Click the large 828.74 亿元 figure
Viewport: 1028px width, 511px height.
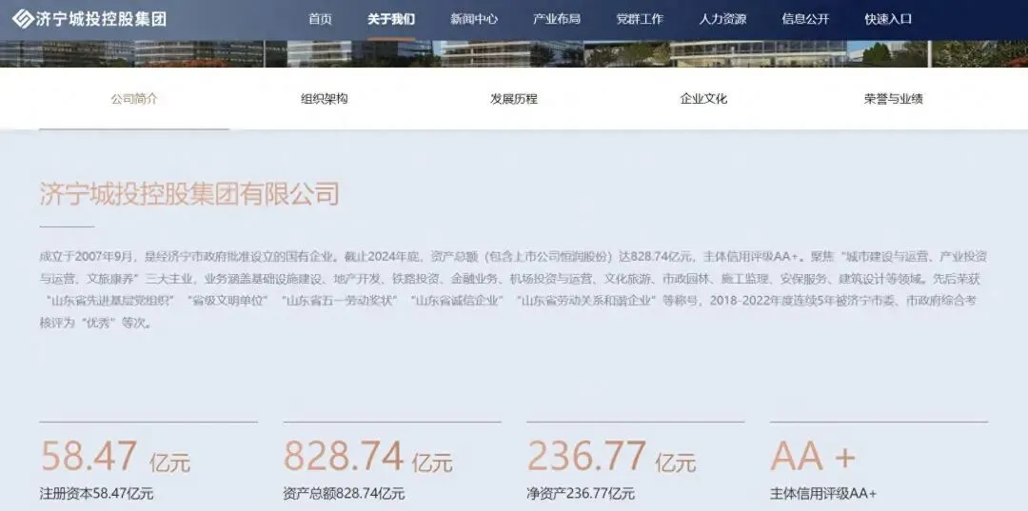[x=367, y=456]
